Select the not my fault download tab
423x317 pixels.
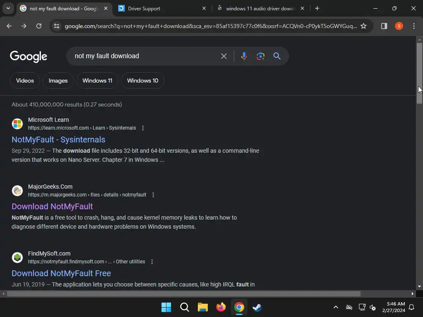tap(64, 8)
